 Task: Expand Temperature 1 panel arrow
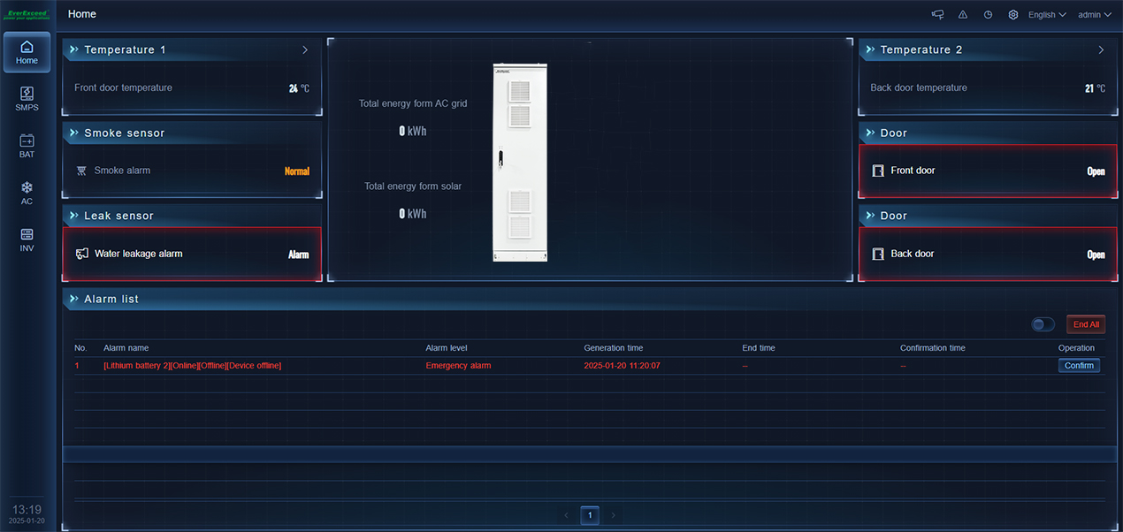point(305,50)
